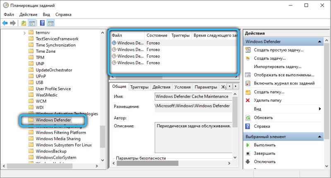Select the Windows Filtering Platform folder

61,132
